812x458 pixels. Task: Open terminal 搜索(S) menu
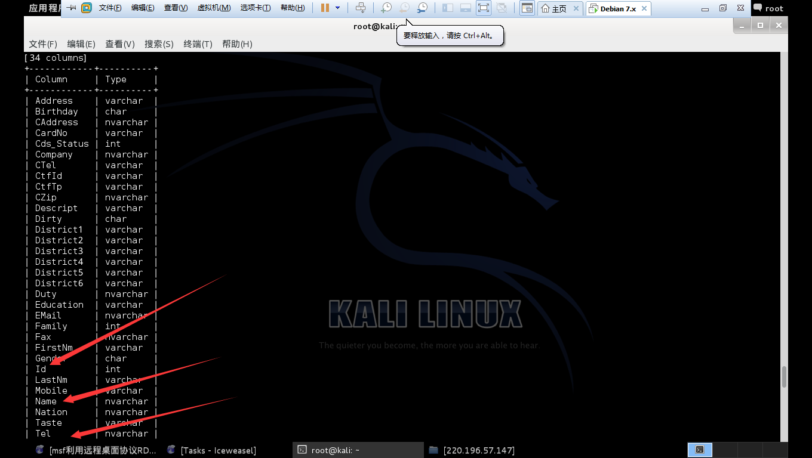pyautogui.click(x=159, y=44)
